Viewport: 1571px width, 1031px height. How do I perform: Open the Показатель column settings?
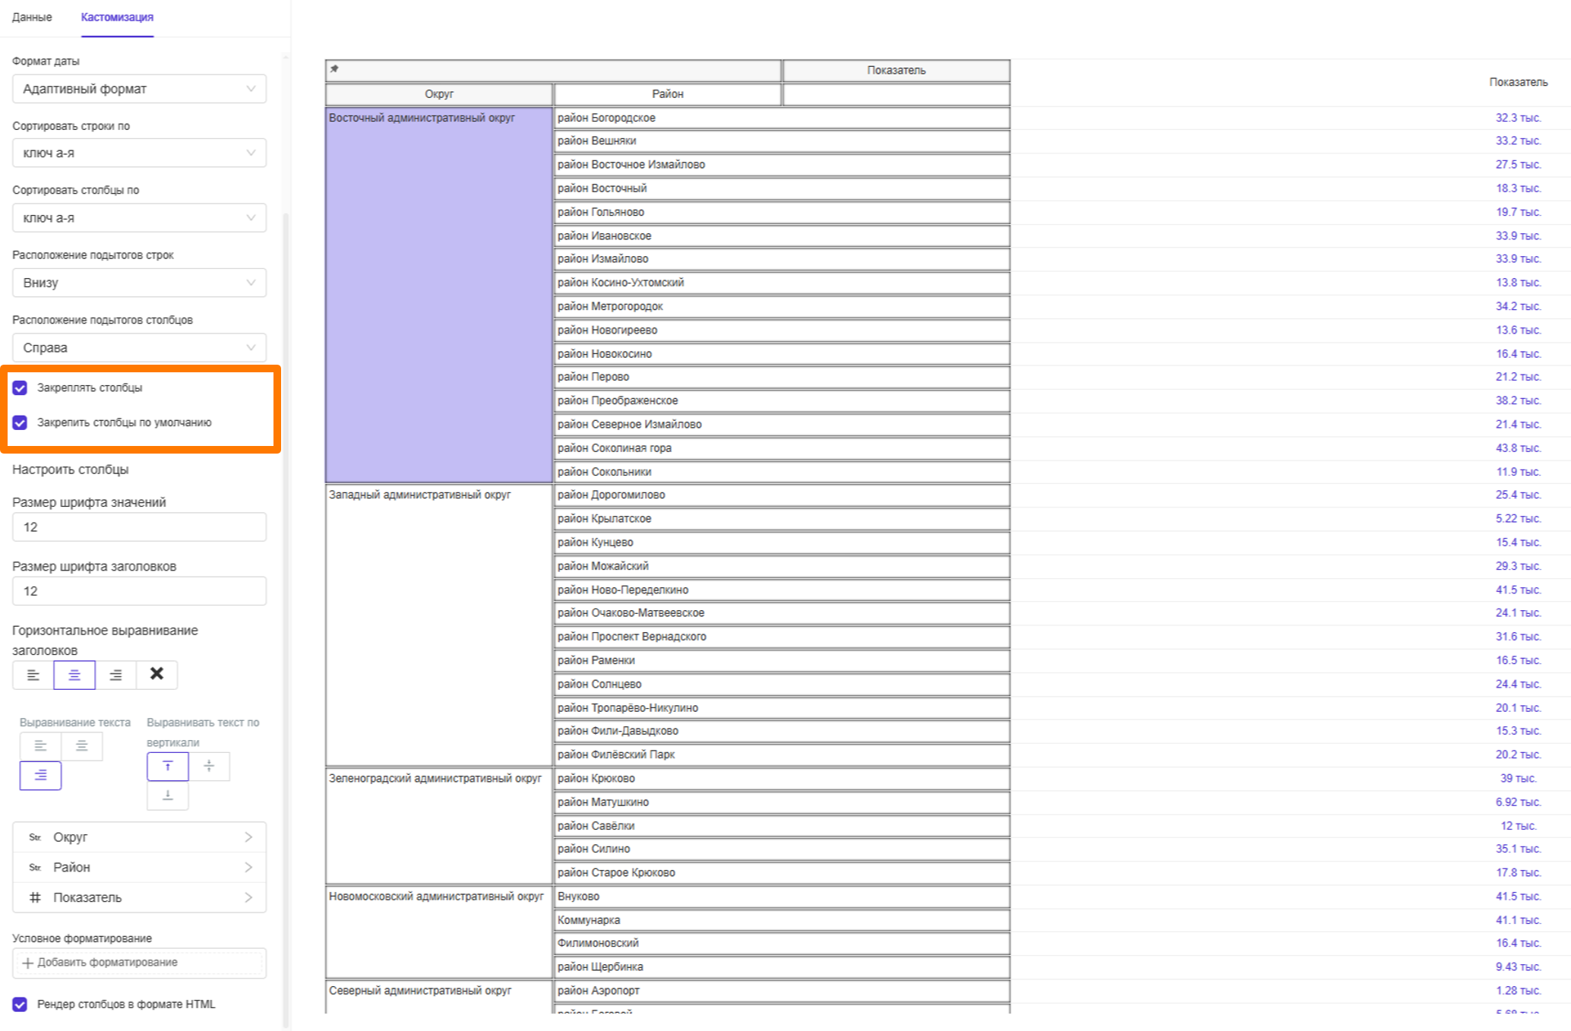139,897
